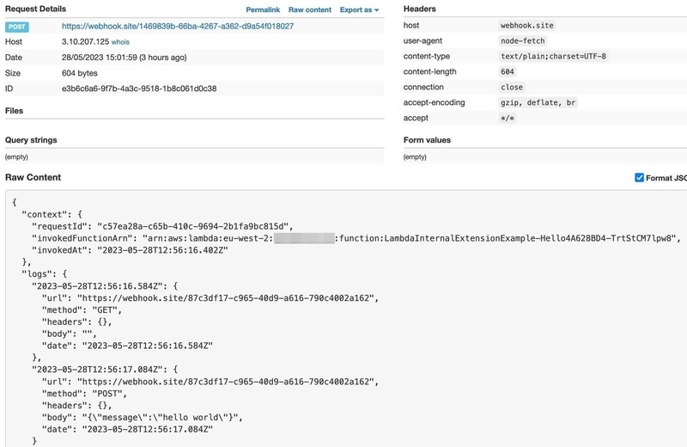Open the Permalink link
The height and width of the screenshot is (447, 687).
point(263,9)
